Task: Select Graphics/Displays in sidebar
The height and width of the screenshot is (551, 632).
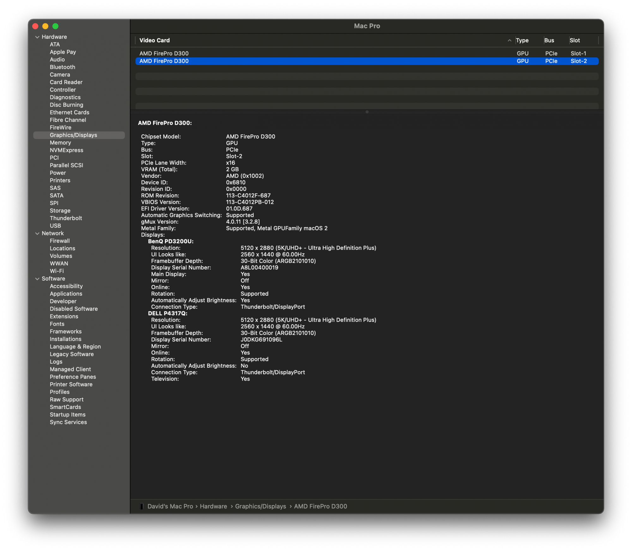Action: 73,135
